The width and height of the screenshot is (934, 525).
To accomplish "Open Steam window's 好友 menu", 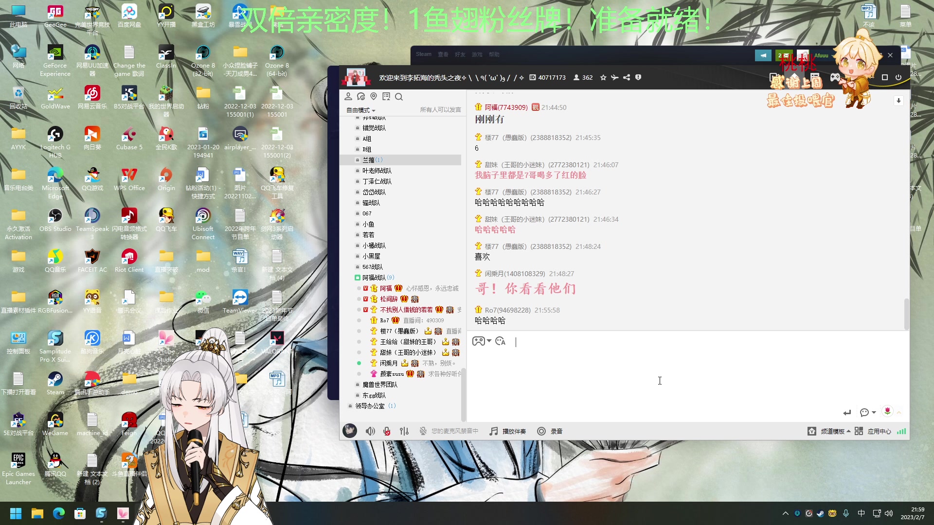I will (x=460, y=54).
